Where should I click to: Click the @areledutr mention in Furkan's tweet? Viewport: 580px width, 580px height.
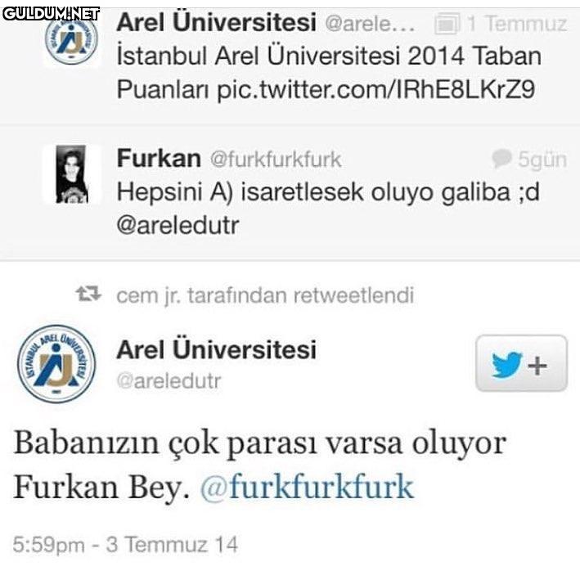(x=178, y=225)
